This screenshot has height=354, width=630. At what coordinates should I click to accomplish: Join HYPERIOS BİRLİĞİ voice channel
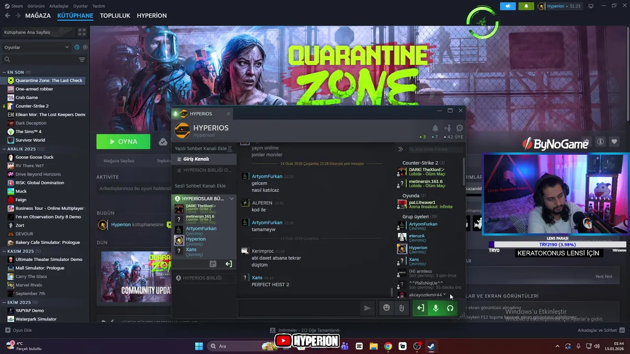pyautogui.click(x=204, y=278)
